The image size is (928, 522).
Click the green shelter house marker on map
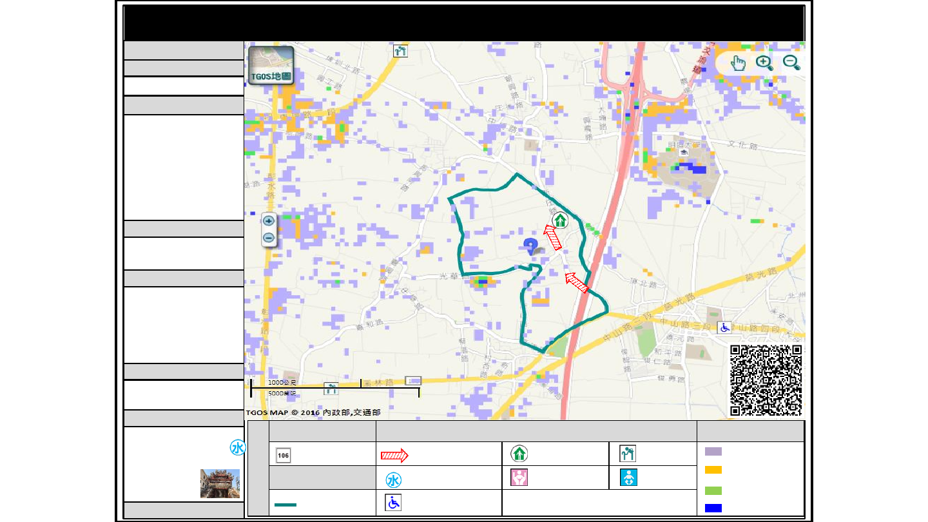[x=560, y=220]
